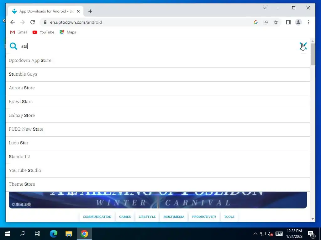
Task: Bookmark this tab with the star
Action: (276, 22)
